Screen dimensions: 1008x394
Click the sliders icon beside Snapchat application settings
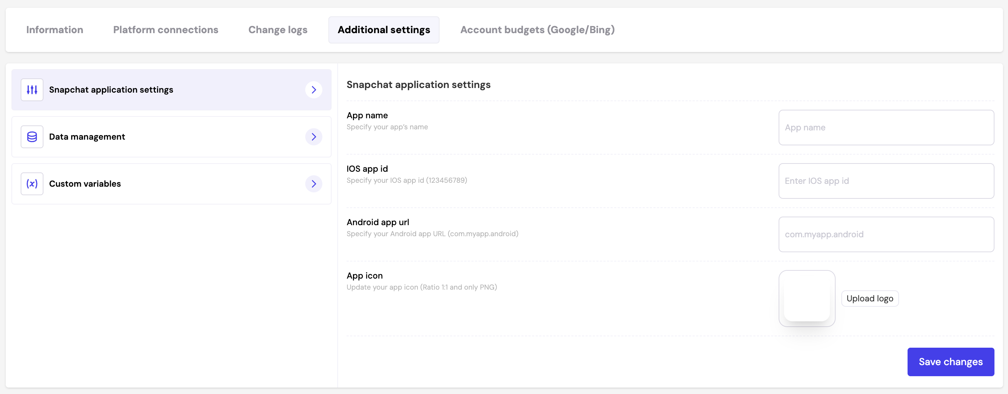32,90
